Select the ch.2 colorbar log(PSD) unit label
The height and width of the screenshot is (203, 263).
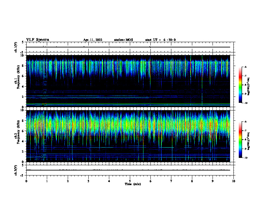pos(249,141)
